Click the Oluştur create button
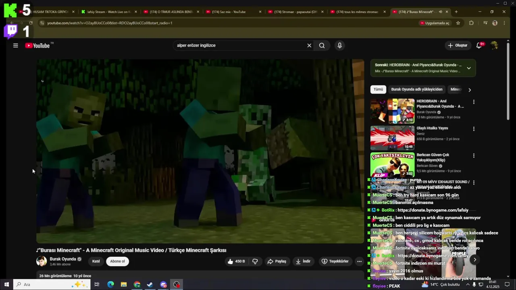 (x=457, y=46)
